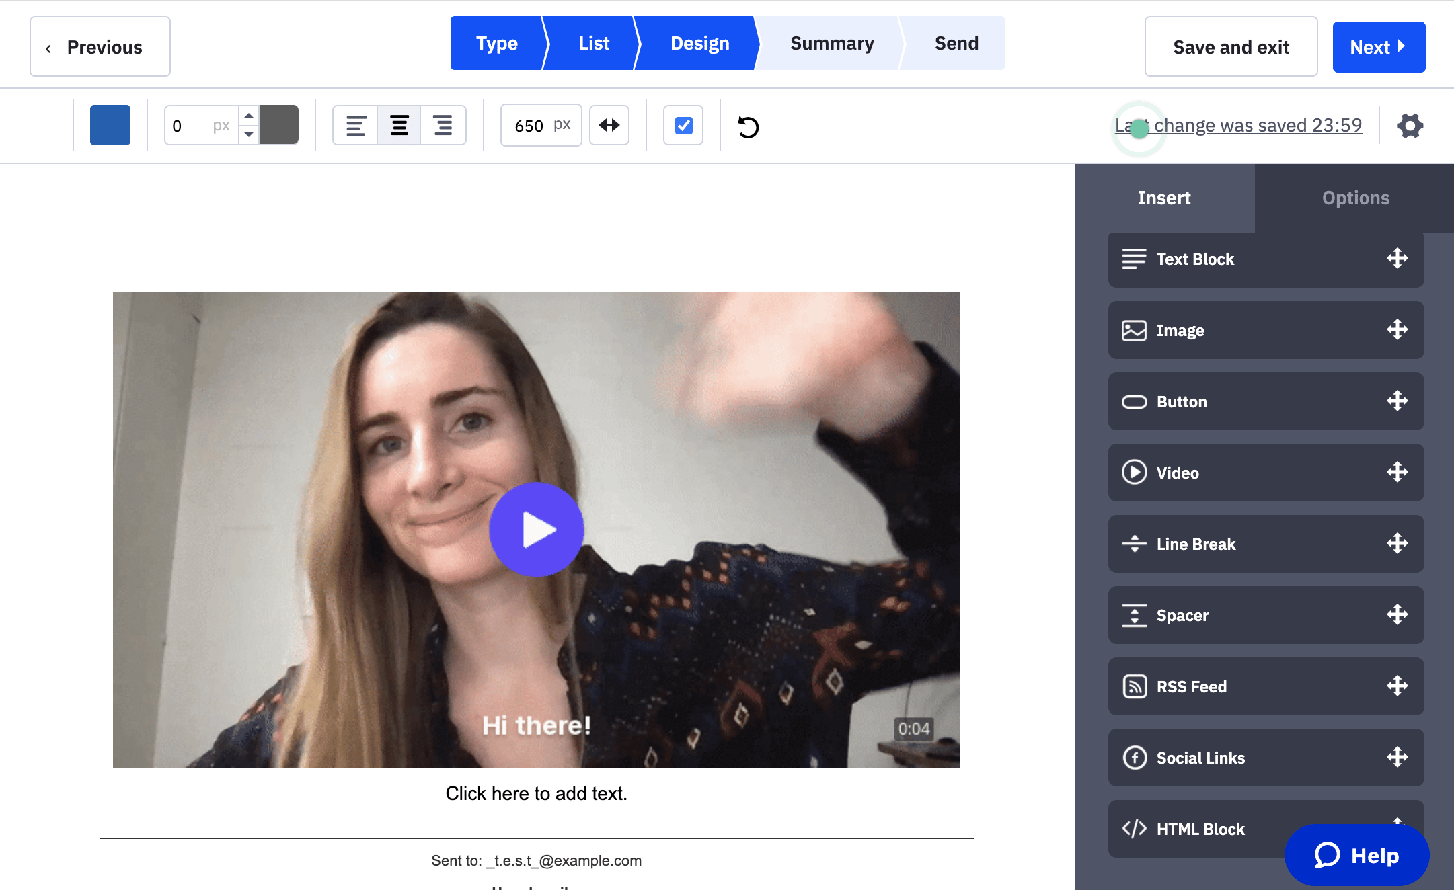Click the Next button
1454x890 pixels.
tap(1379, 47)
